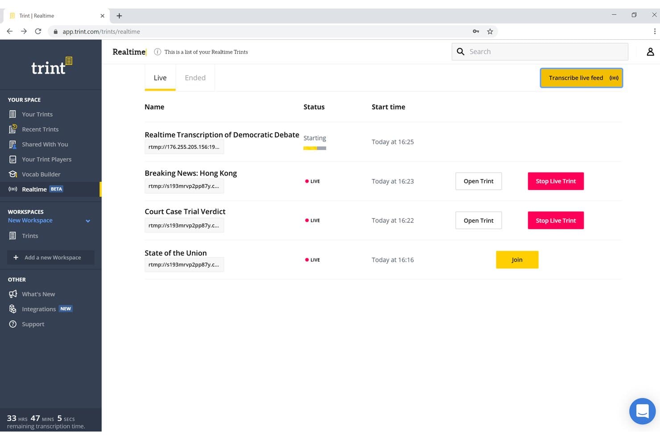Image resolution: width=660 pixels, height=440 pixels.
Task: Select the Realtime broadcast icon in sidebar
Action: pyautogui.click(x=12, y=189)
